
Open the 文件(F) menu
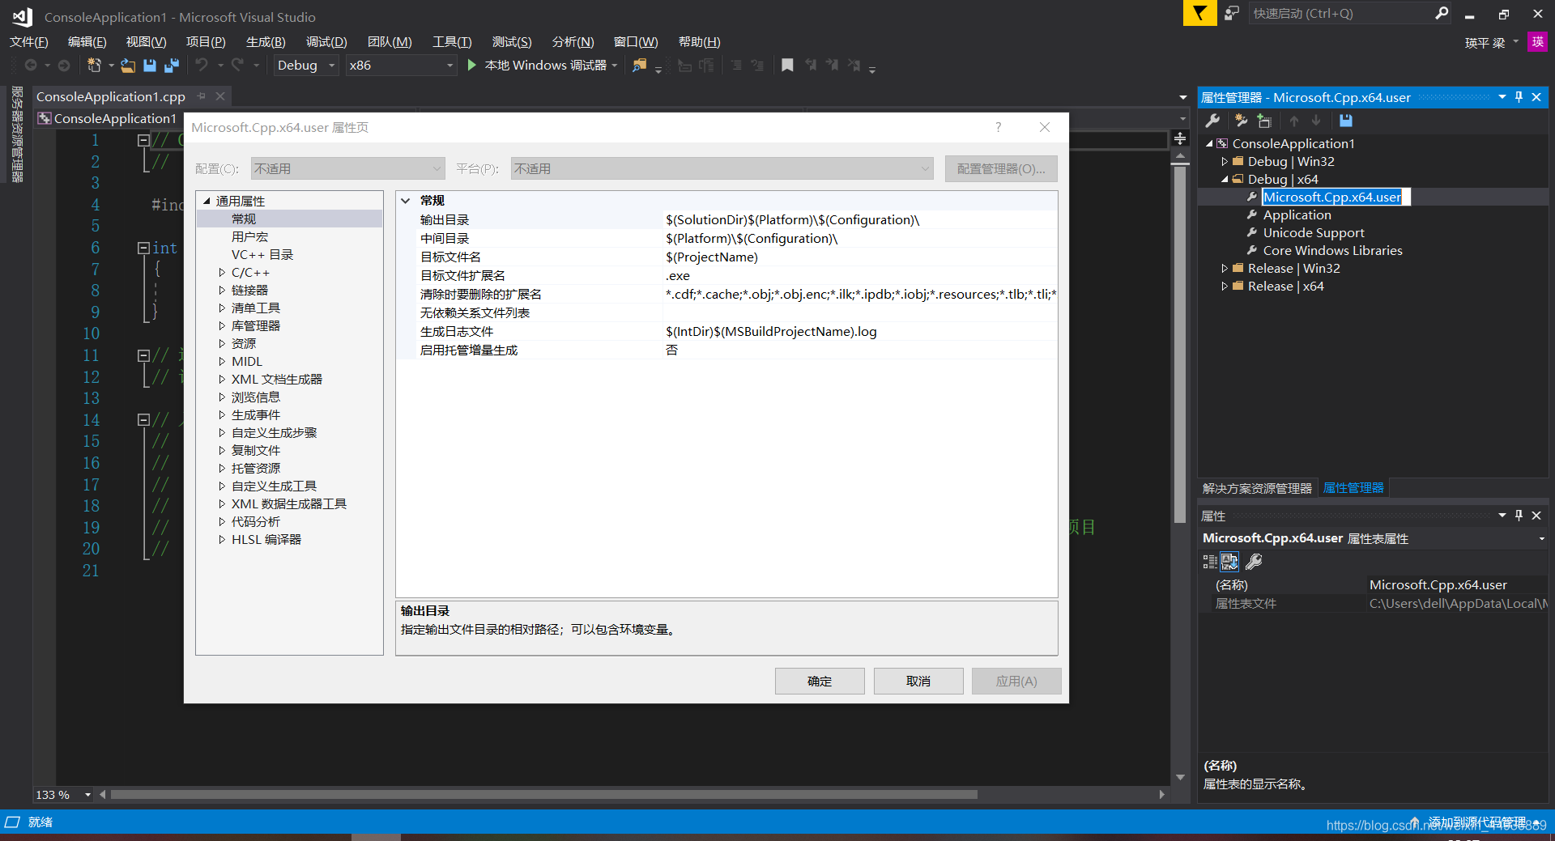29,42
